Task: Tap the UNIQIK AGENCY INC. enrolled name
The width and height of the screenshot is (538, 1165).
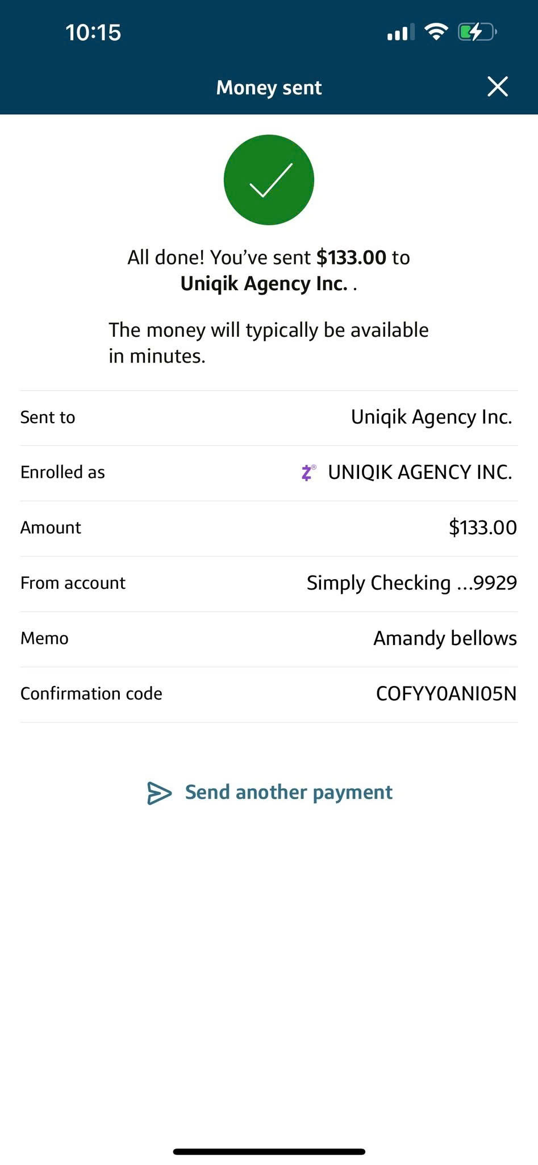Action: click(420, 472)
